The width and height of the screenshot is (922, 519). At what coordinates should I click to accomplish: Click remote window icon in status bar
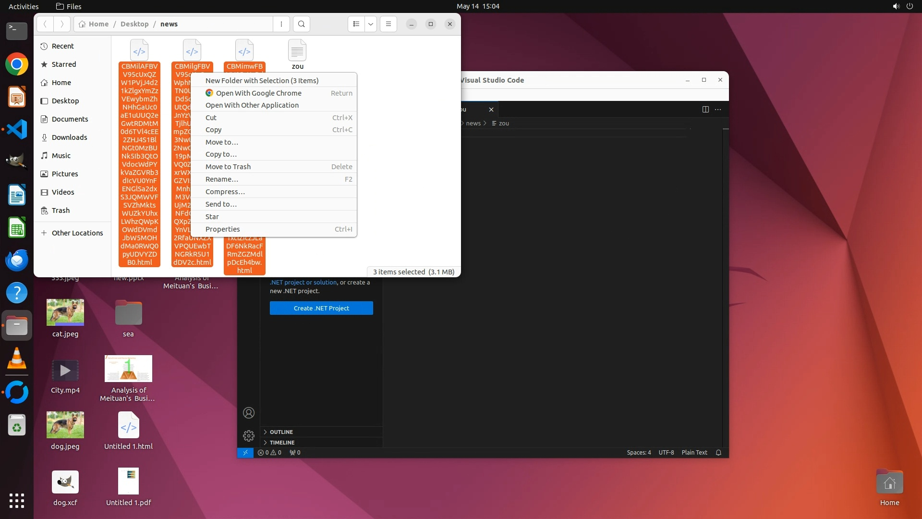click(245, 453)
